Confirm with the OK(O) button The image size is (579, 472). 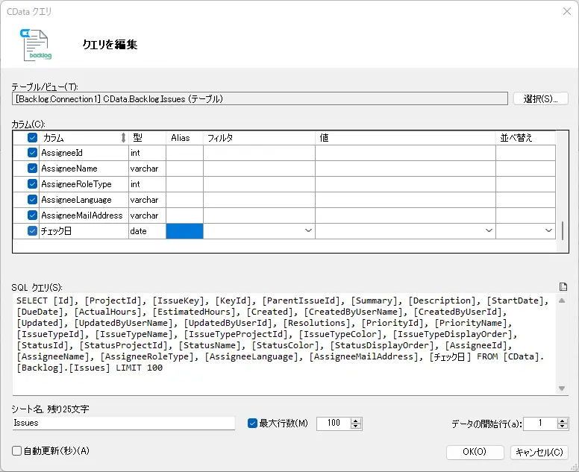[x=475, y=452]
